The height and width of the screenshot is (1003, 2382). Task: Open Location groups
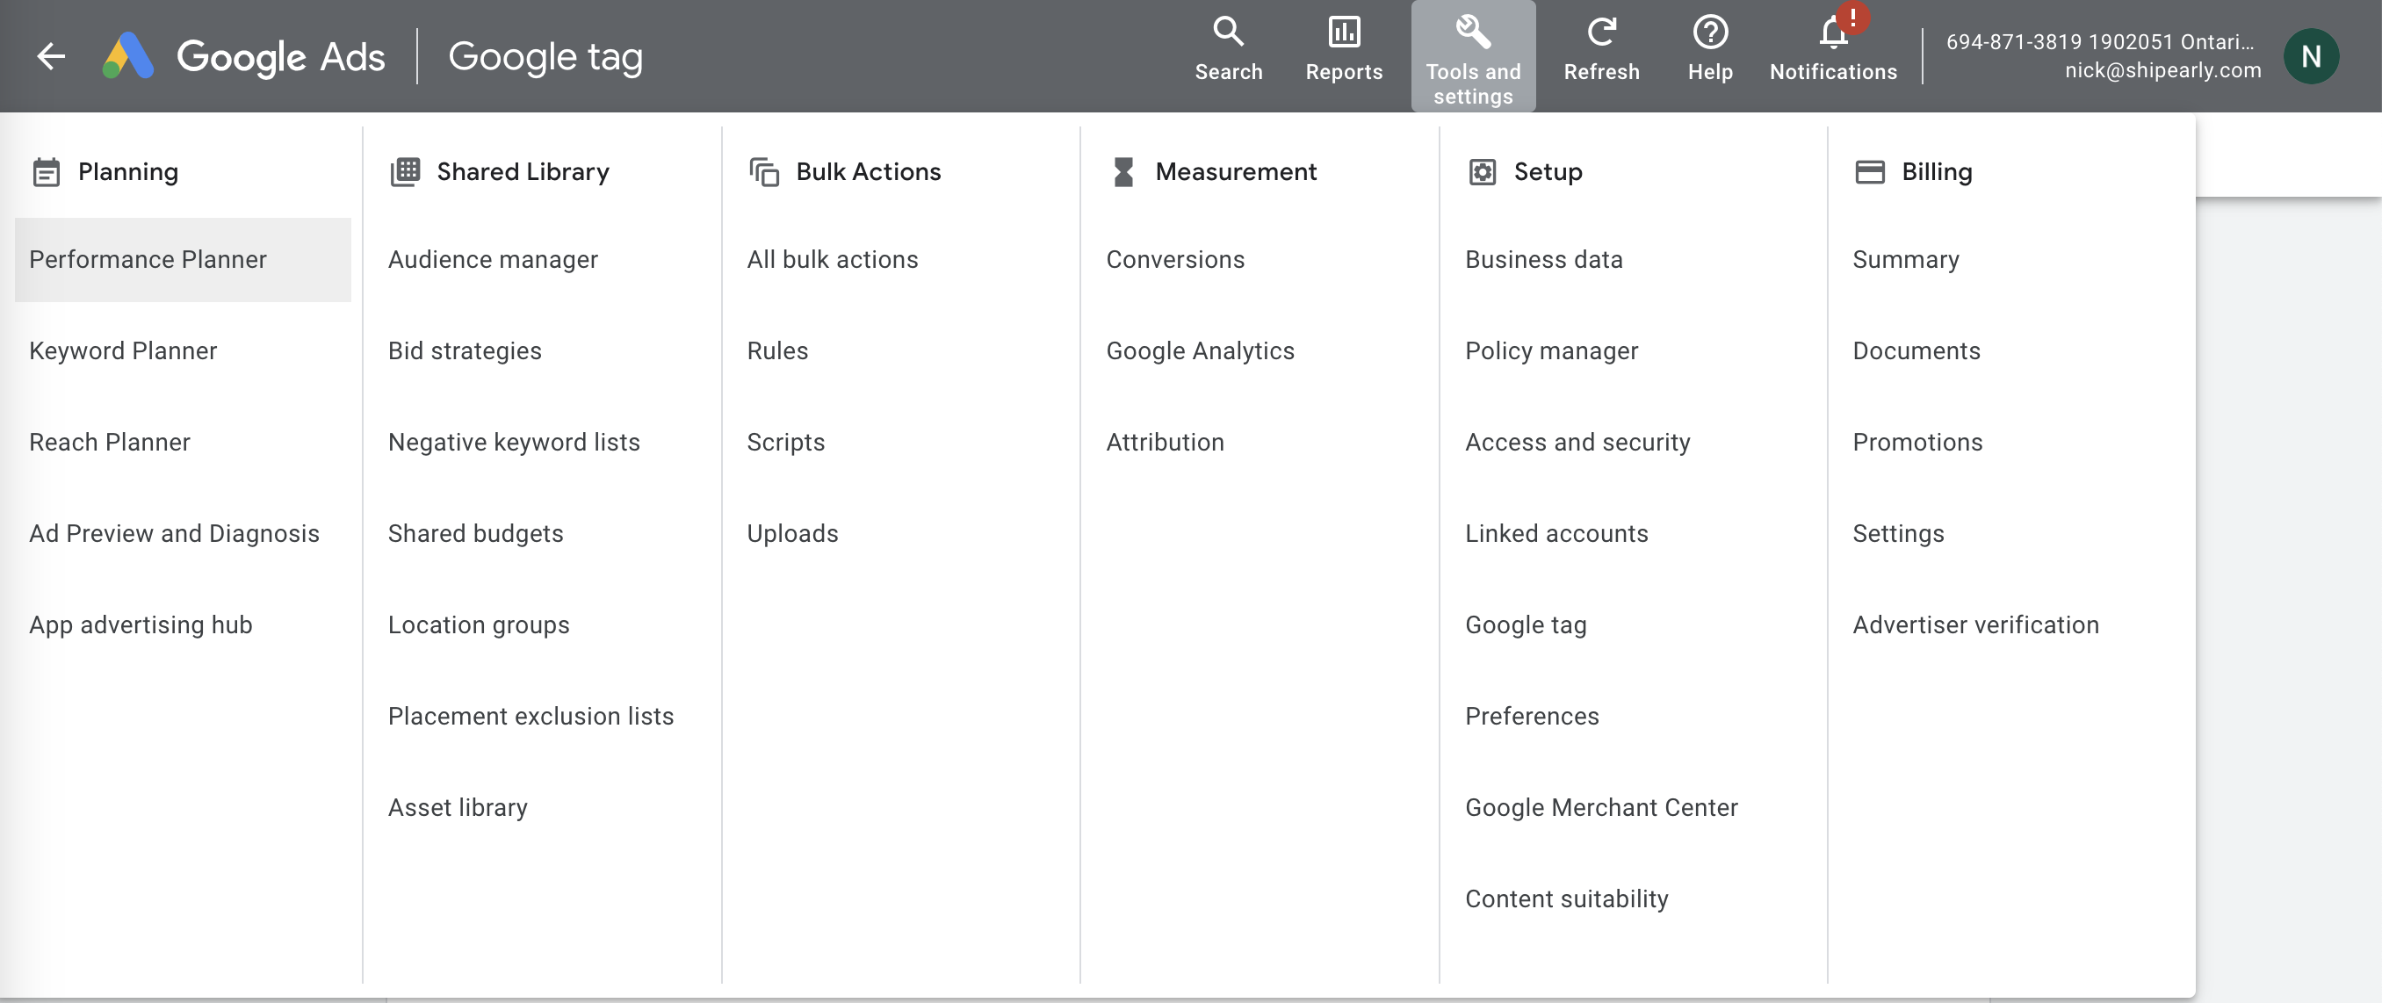click(x=479, y=626)
